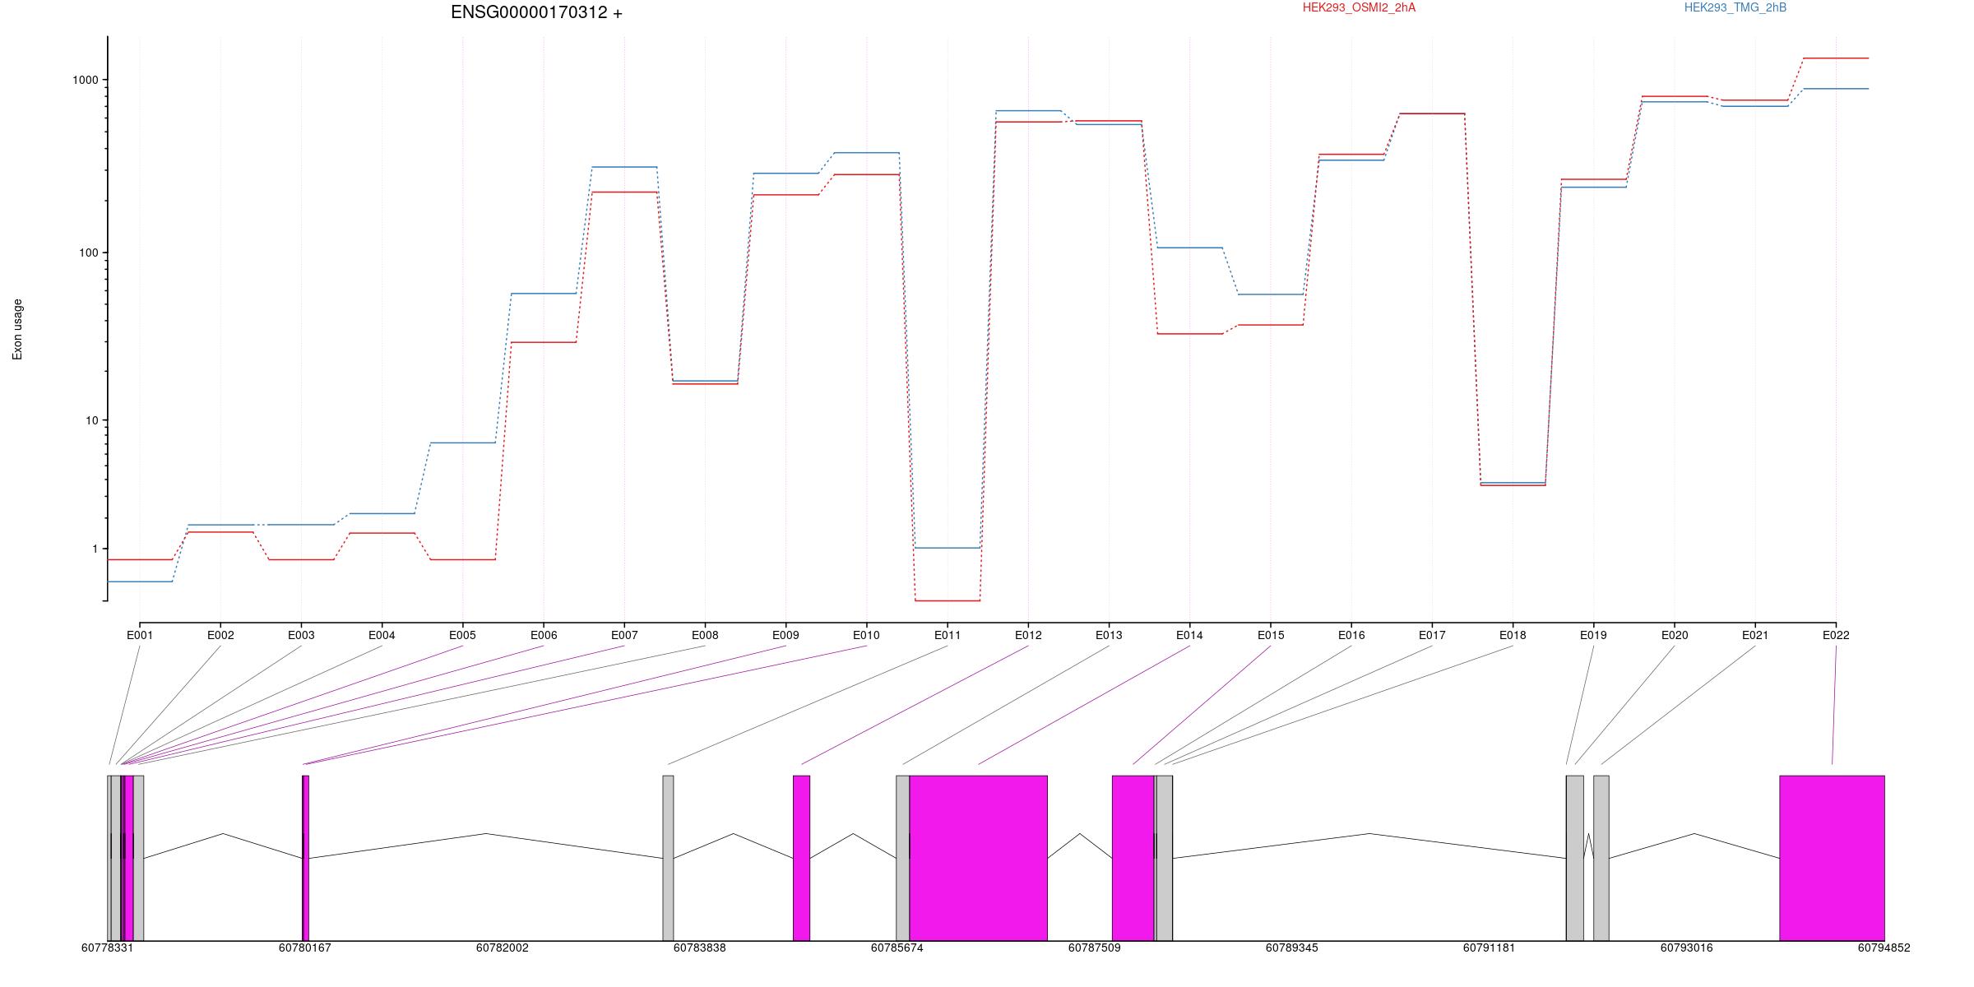1974x987 pixels.
Task: Click the E006 exon label
Action: click(x=544, y=635)
